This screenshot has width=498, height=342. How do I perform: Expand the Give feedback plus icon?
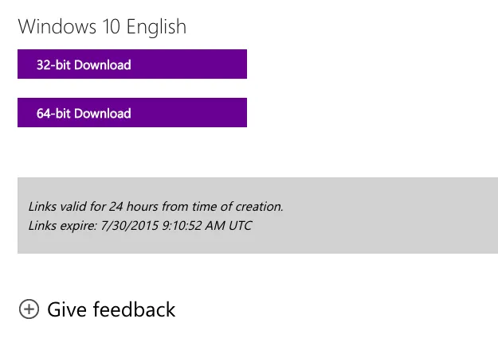pyautogui.click(x=29, y=309)
